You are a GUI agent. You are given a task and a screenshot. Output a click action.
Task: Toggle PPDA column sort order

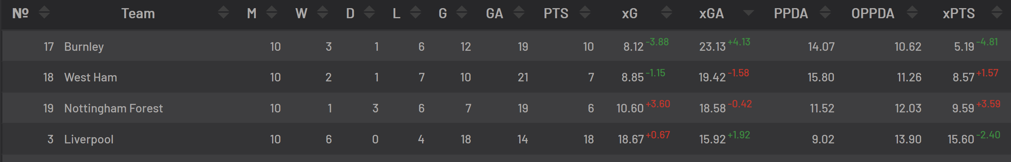825,12
